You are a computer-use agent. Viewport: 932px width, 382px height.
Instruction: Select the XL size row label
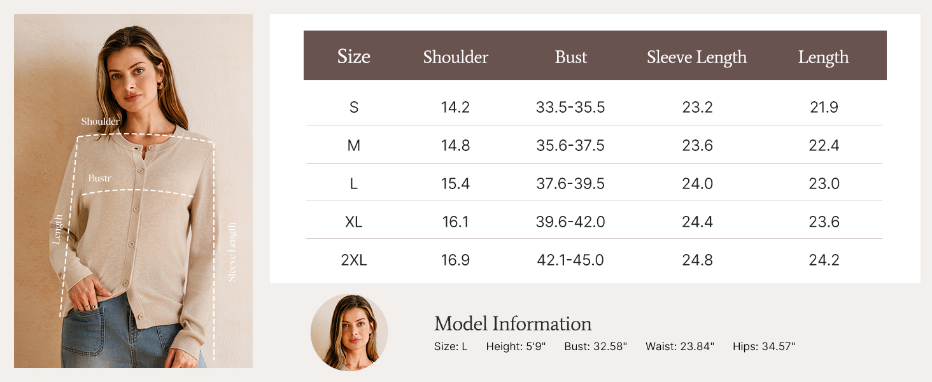point(354,222)
